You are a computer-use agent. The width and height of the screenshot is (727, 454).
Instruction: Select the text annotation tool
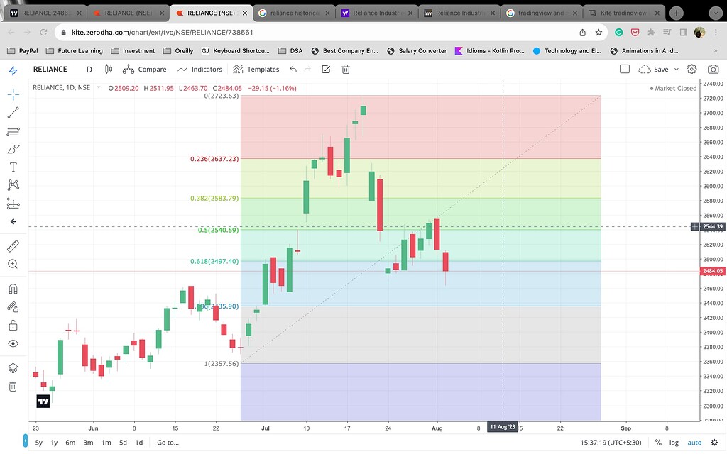[13, 166]
